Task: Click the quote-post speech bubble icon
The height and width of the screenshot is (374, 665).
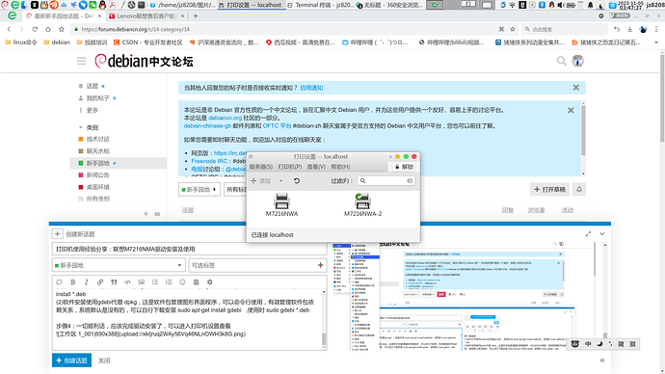Action: (x=59, y=282)
